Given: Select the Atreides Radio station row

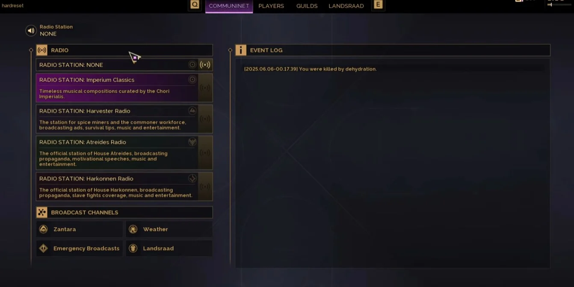Looking at the screenshot, I should pyautogui.click(x=117, y=153).
